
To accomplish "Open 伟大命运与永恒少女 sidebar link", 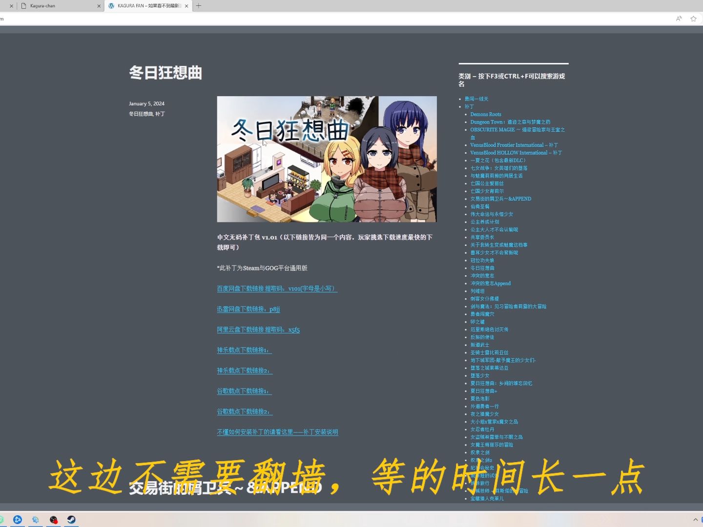I will (492, 214).
